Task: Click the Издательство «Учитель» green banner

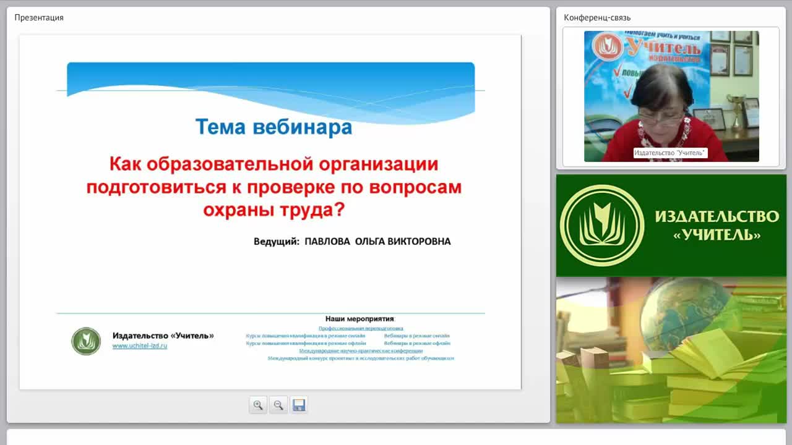Action: point(671,226)
